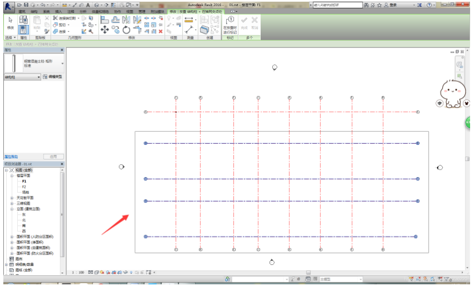Click the search input field in title bar
474x291 pixels.
338,5
